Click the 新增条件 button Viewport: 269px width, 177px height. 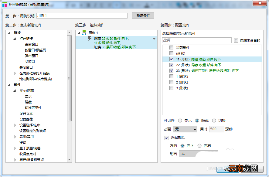(143, 15)
